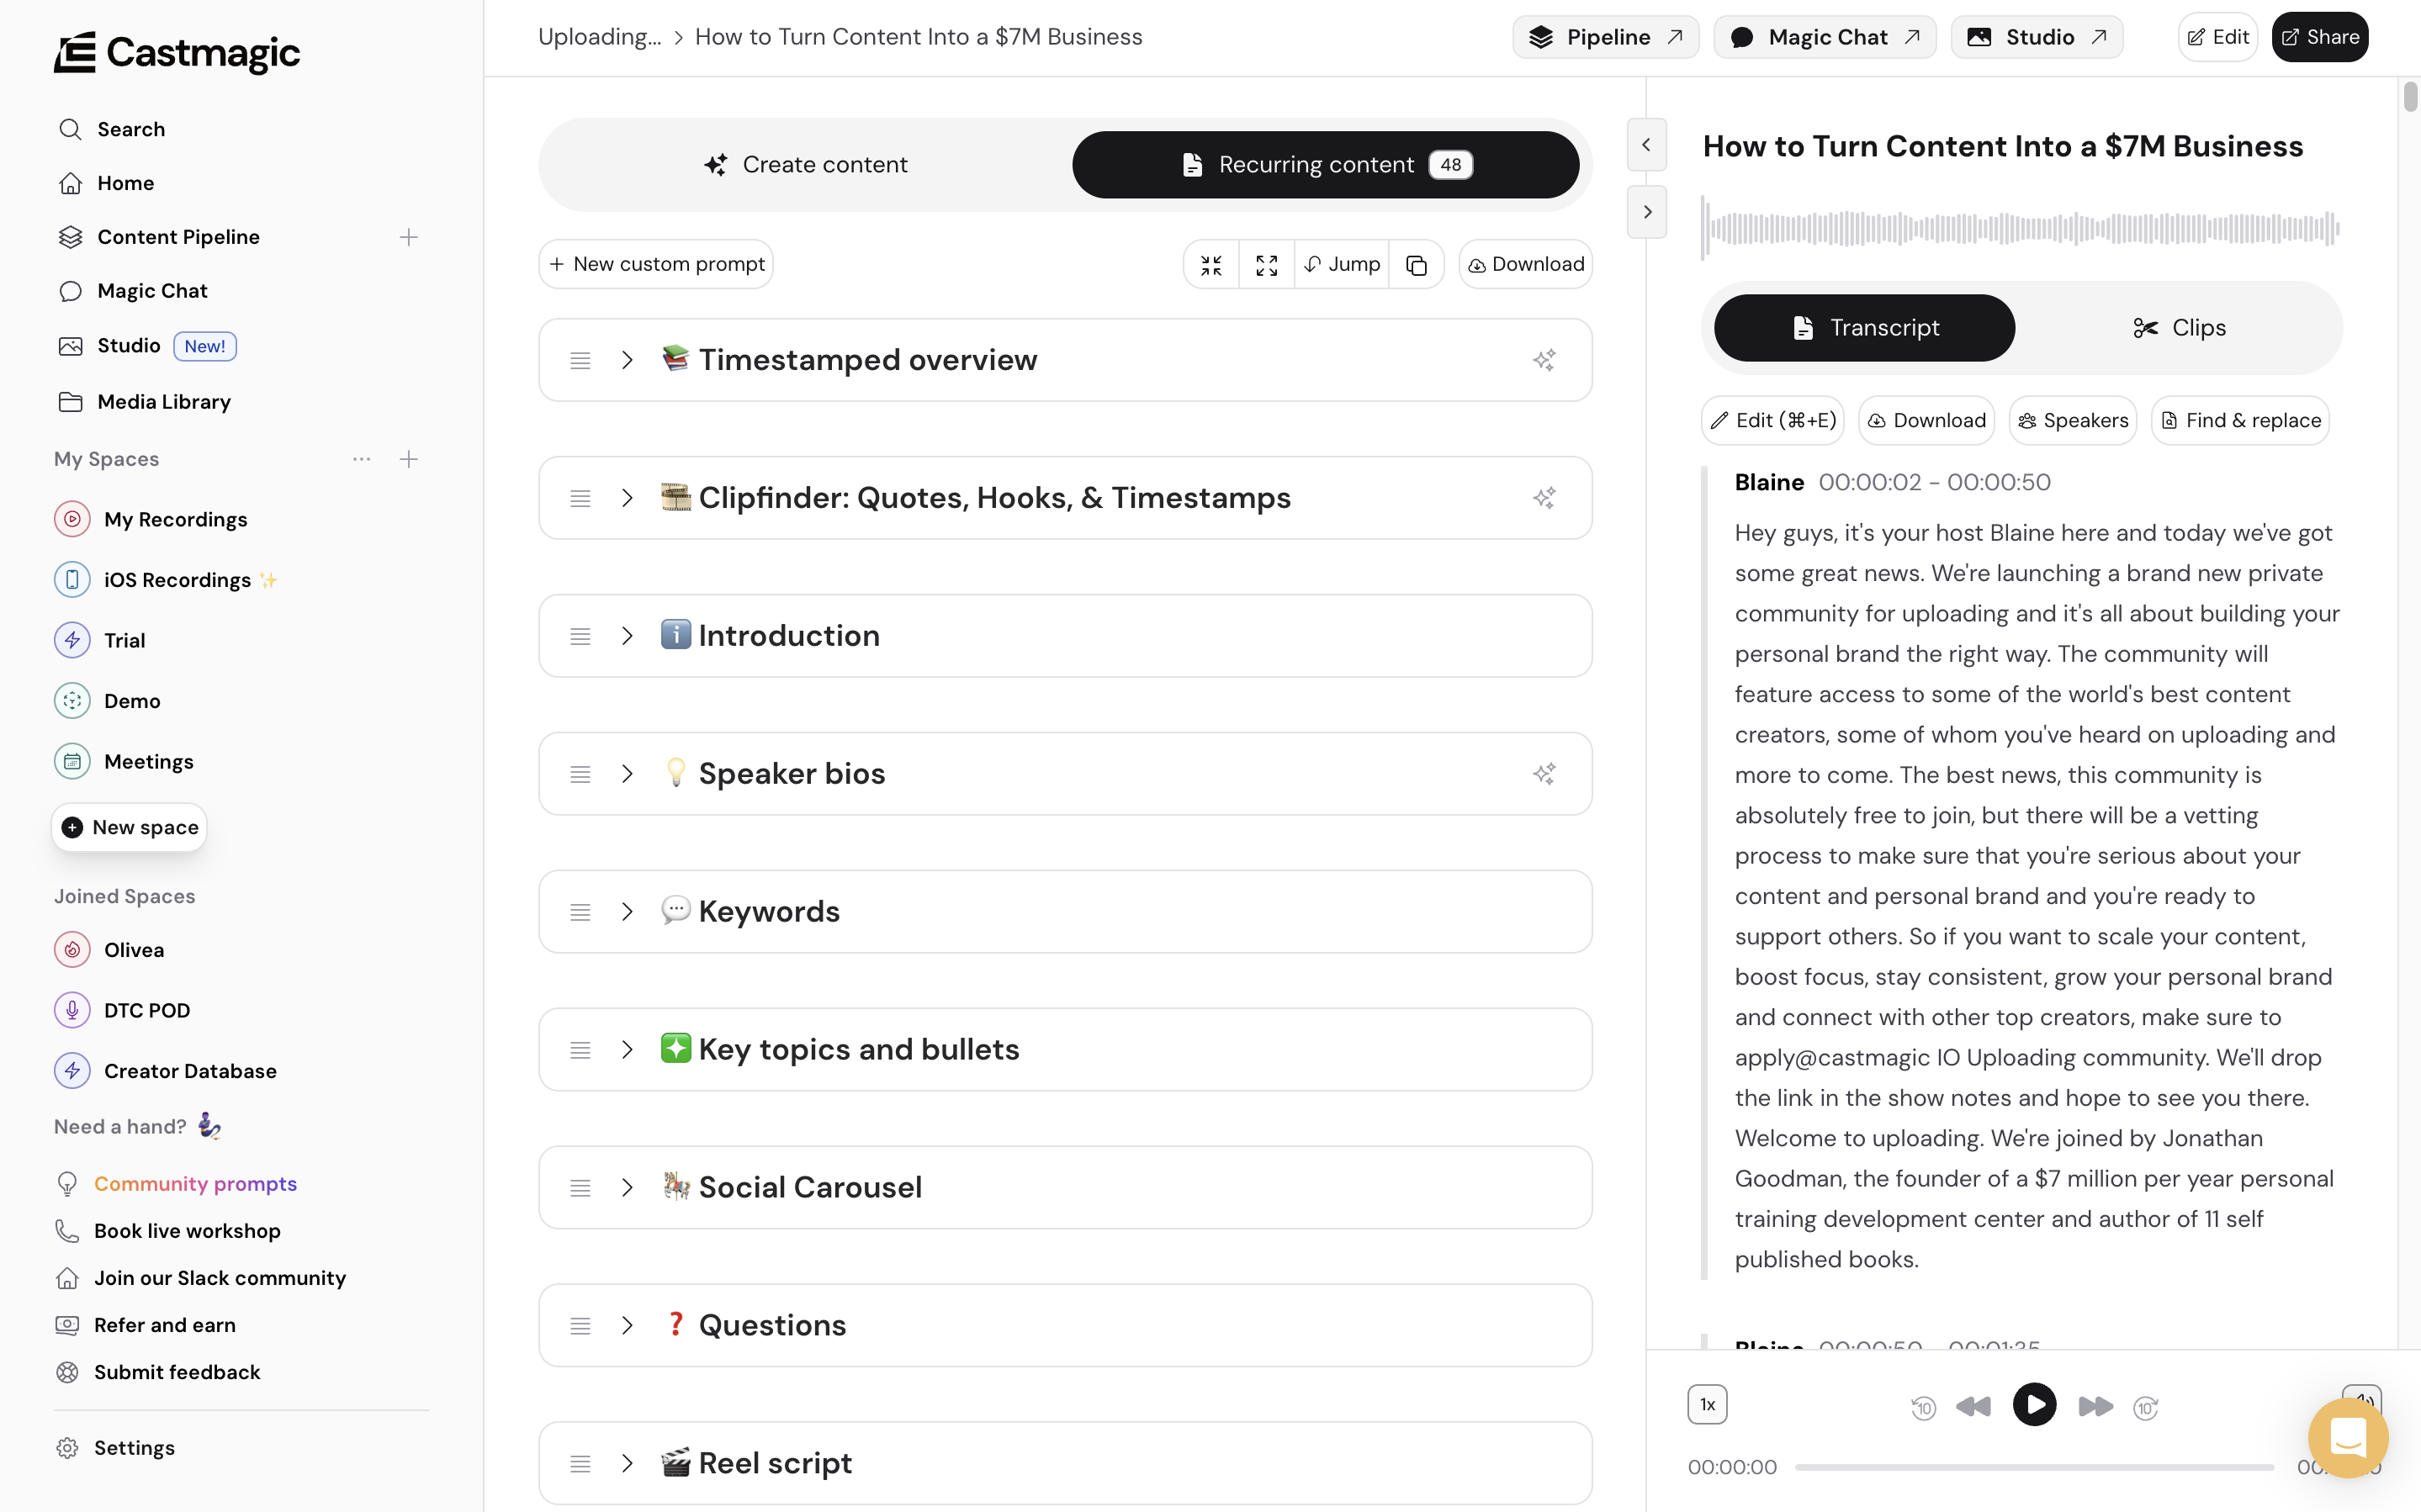Open Home from the sidebar
Viewport: 2421px width, 1512px height.
(106, 183)
